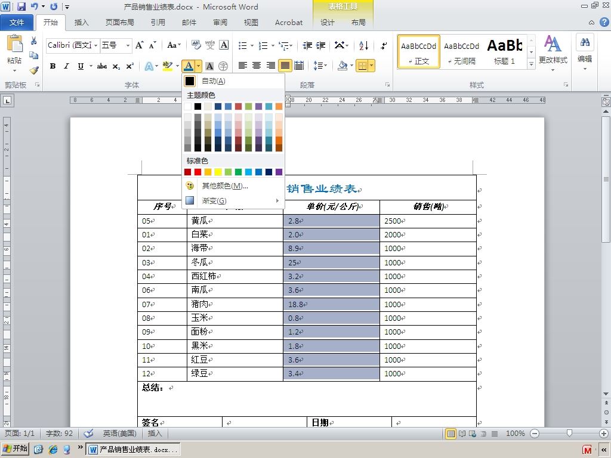Toggle Underline formatting
The width and height of the screenshot is (611, 458).
click(x=81, y=66)
